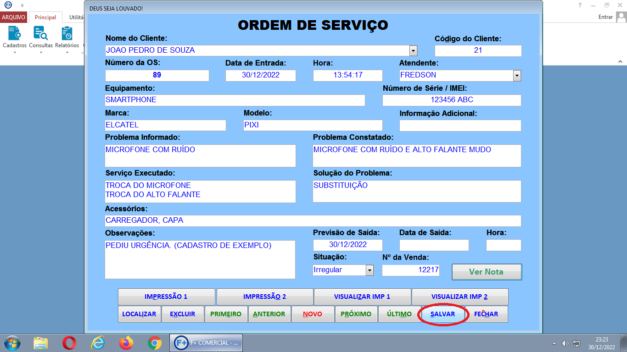627x352 pixels.
Task: Expand the Situação dropdown arrow
Action: (369, 270)
